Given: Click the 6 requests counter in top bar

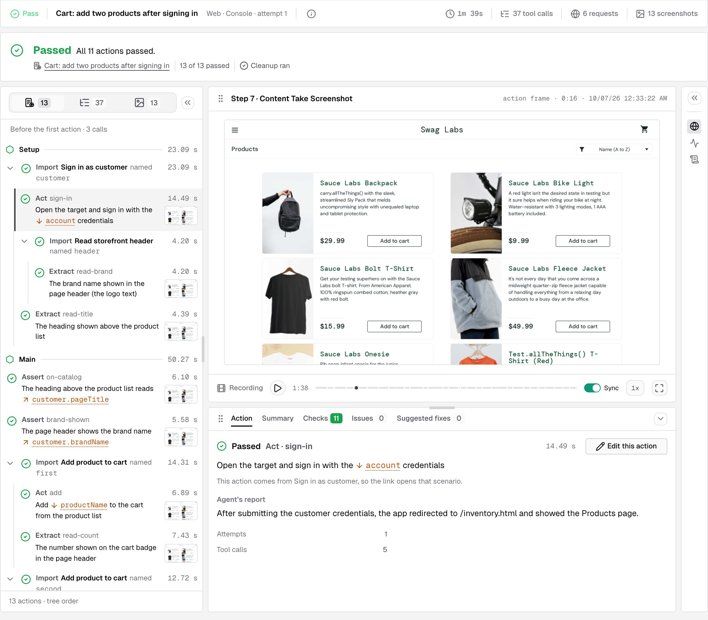Looking at the screenshot, I should click(595, 14).
